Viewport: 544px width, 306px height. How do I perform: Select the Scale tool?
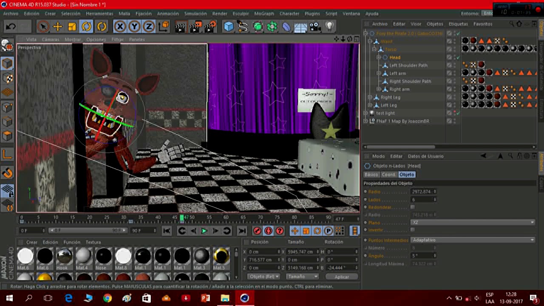[x=72, y=26]
